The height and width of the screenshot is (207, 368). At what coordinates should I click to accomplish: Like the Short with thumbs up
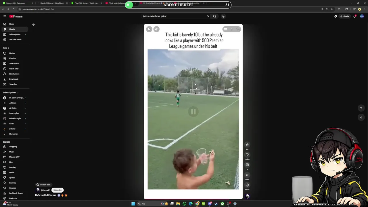coord(247,145)
